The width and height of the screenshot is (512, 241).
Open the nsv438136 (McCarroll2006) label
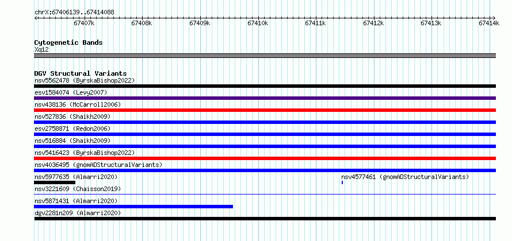78,104
